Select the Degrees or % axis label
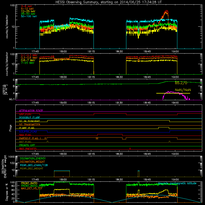The width and height of the screenshot is (205, 205). point(7,192)
